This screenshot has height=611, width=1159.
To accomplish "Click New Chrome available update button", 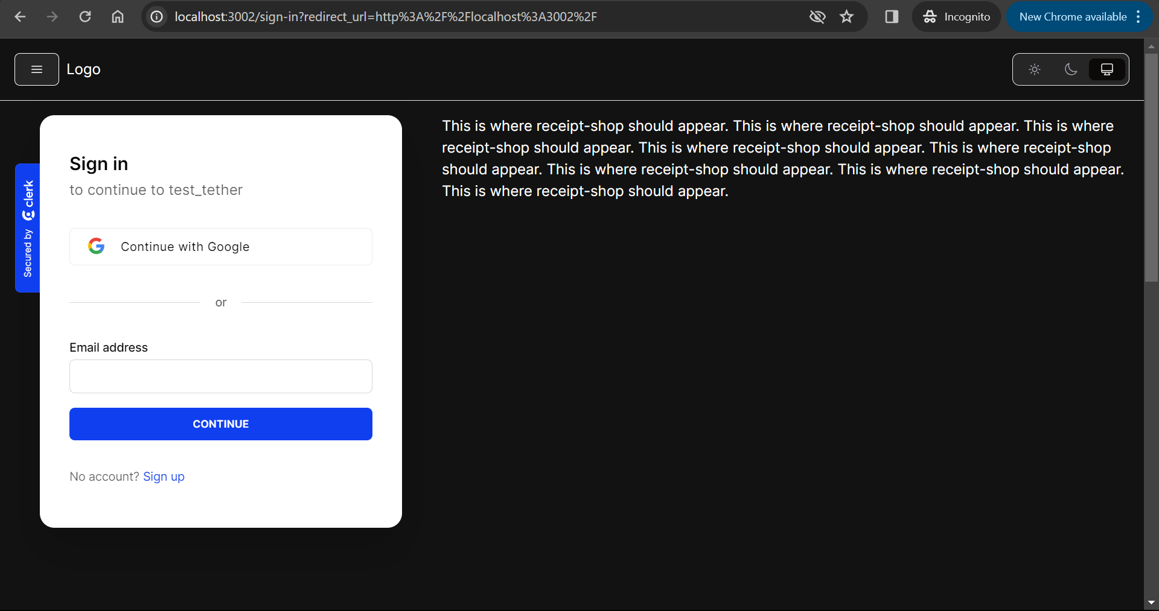I will tap(1073, 17).
